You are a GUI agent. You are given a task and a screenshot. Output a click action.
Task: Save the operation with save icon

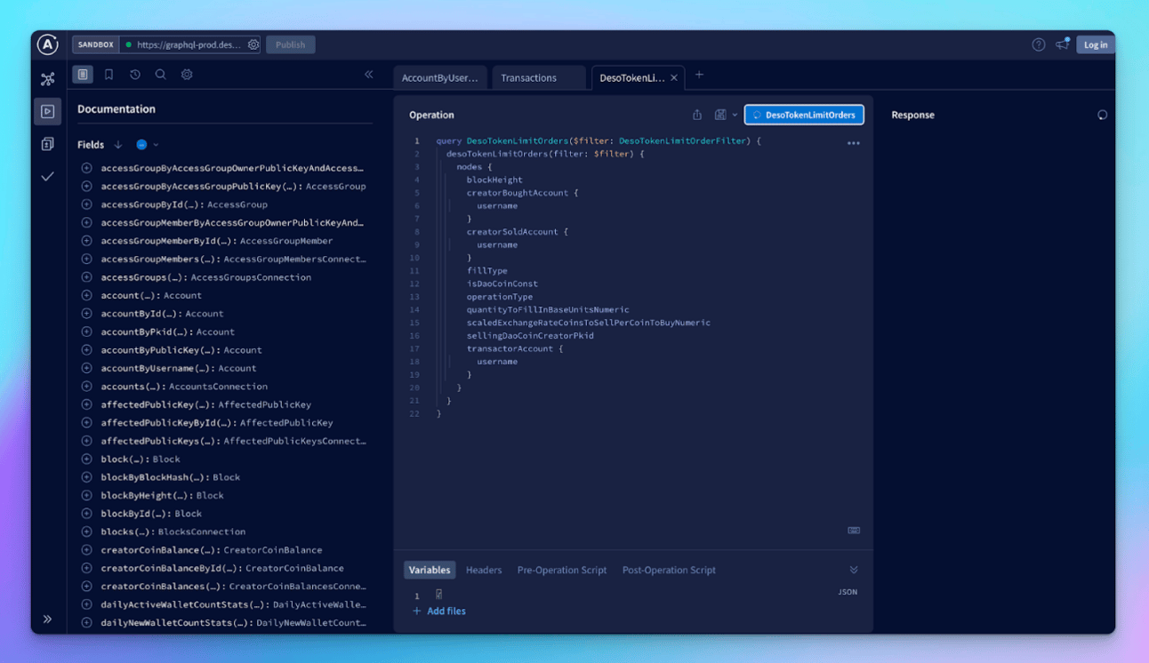[x=720, y=115]
